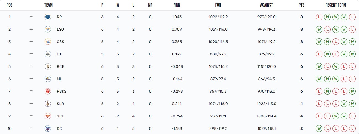Open the DC team name link
359x134 pixels.
(x=59, y=128)
